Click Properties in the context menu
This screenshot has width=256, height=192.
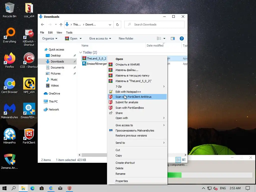click(137, 181)
